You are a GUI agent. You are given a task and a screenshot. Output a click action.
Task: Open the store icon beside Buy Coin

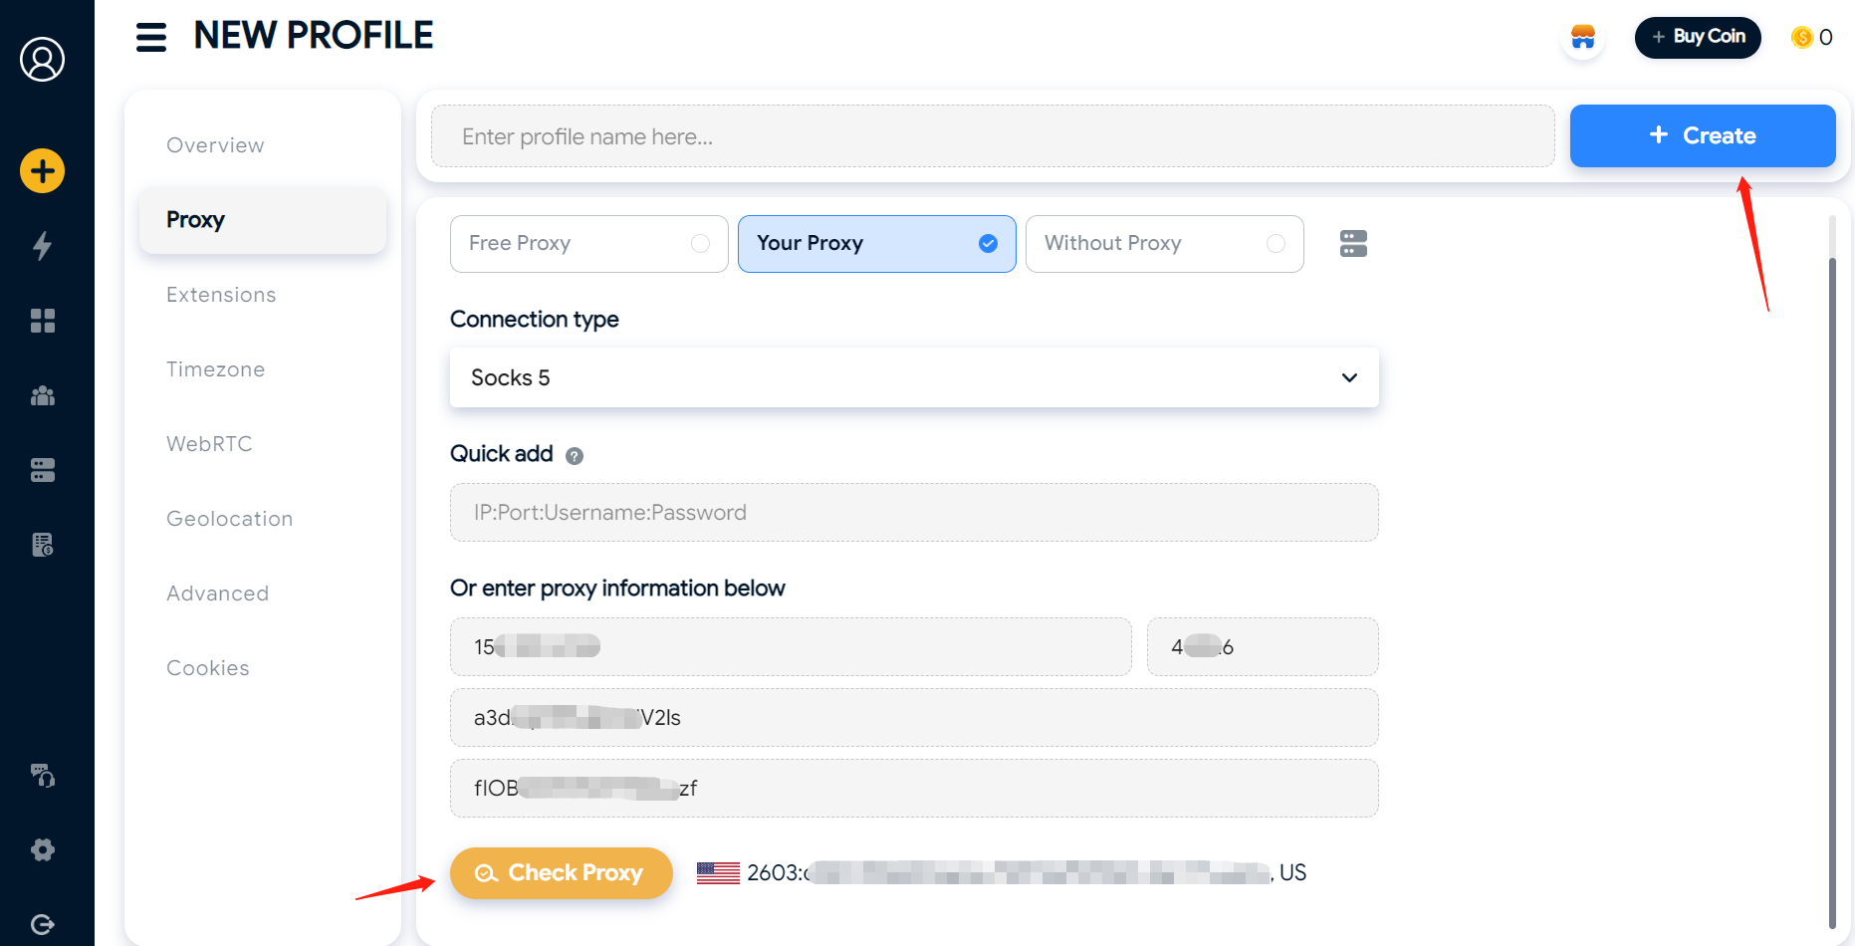(x=1582, y=38)
